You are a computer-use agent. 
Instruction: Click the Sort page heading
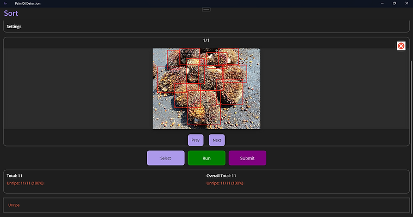tap(11, 13)
